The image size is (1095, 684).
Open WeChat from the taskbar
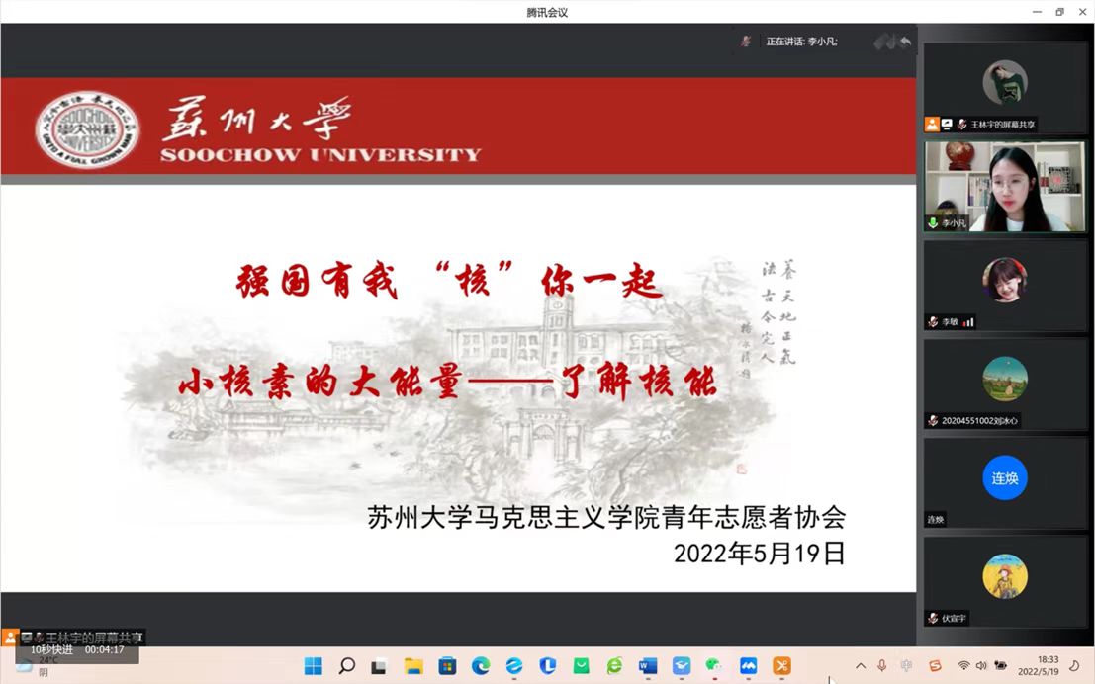click(x=714, y=666)
